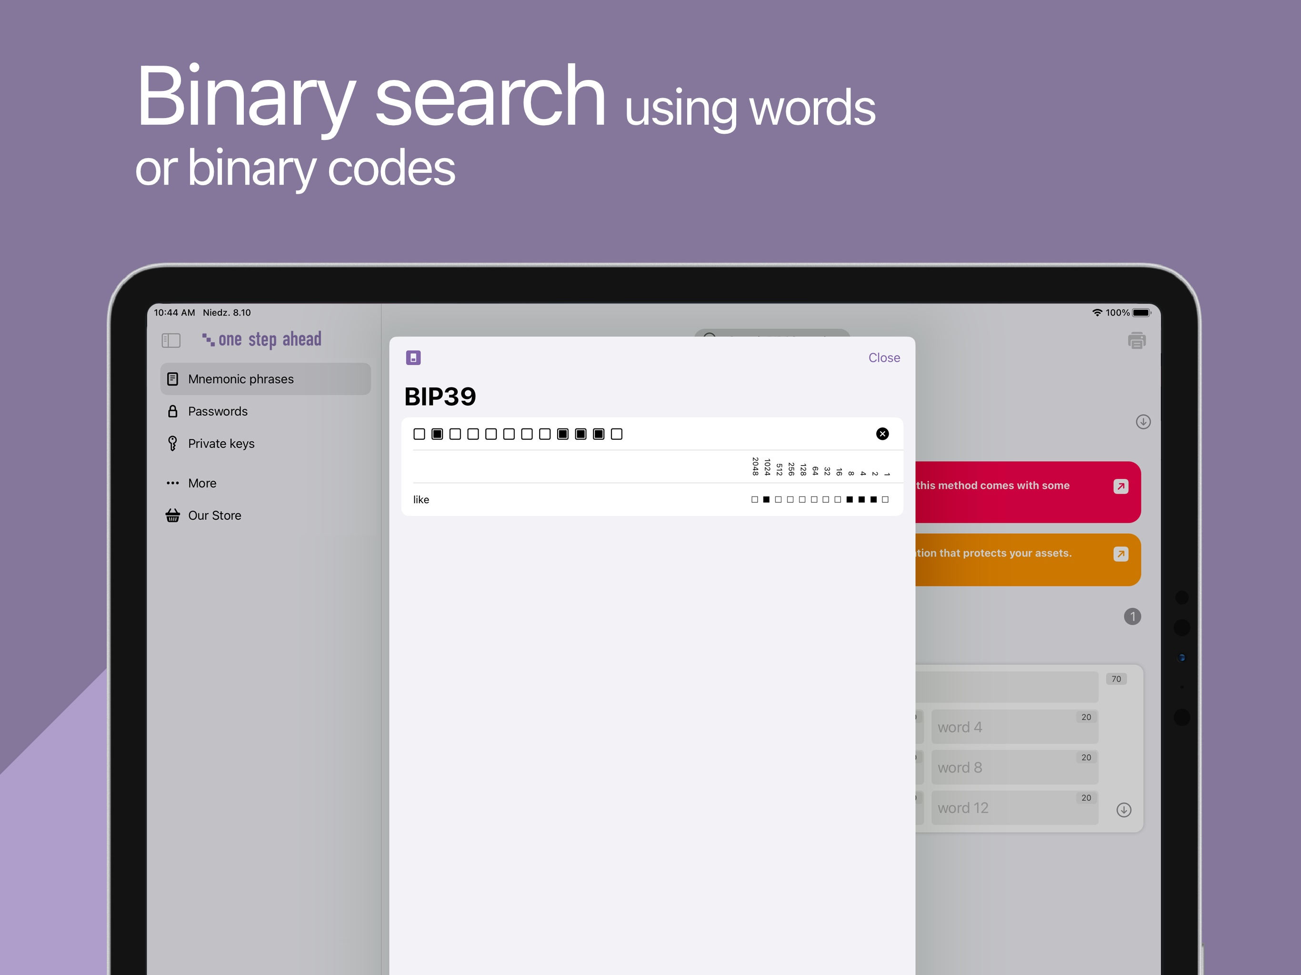Viewport: 1301px width, 975px height.
Task: Click the upper download arrow icon in background
Action: 1143,422
